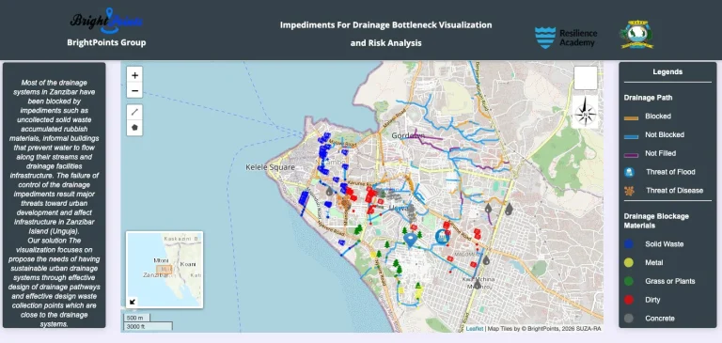The image size is (722, 343).
Task: Click the blue location pin marker on map
Action: [x=410, y=240]
